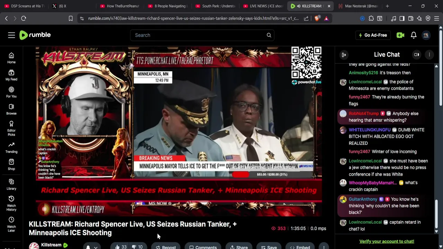Open My Feed in the sidebar
This screenshot has width=443, height=249.
coord(11,75)
